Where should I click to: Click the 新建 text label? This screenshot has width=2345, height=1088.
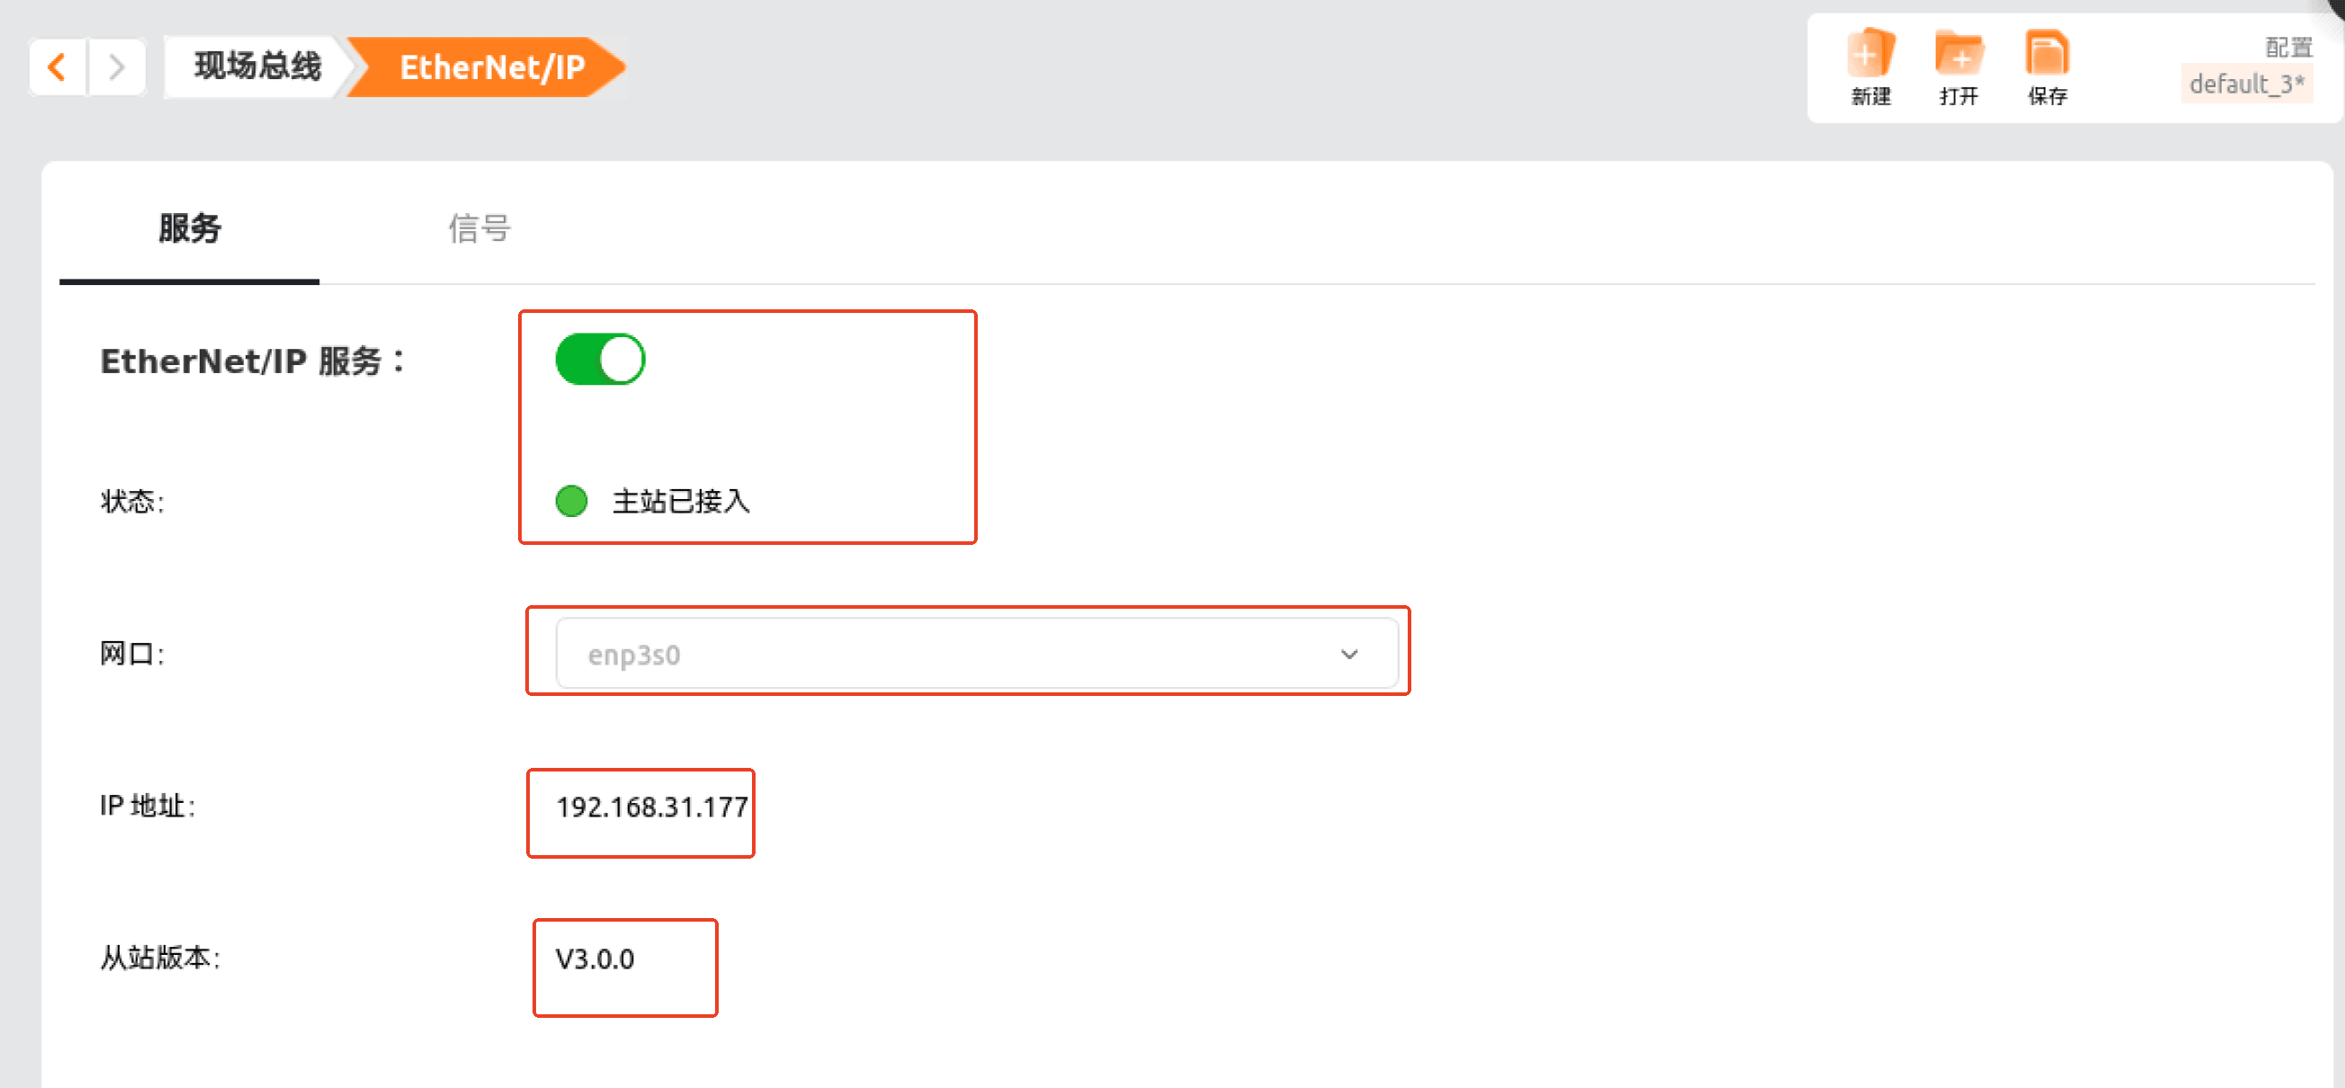1871,95
